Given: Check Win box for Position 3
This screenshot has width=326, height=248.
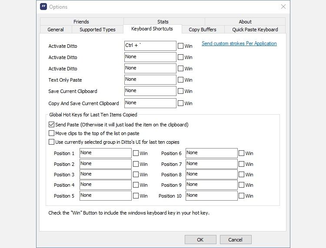Looking at the screenshot, I should click(136, 175).
